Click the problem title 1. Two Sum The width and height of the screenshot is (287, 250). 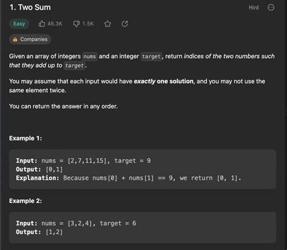[x=30, y=7]
